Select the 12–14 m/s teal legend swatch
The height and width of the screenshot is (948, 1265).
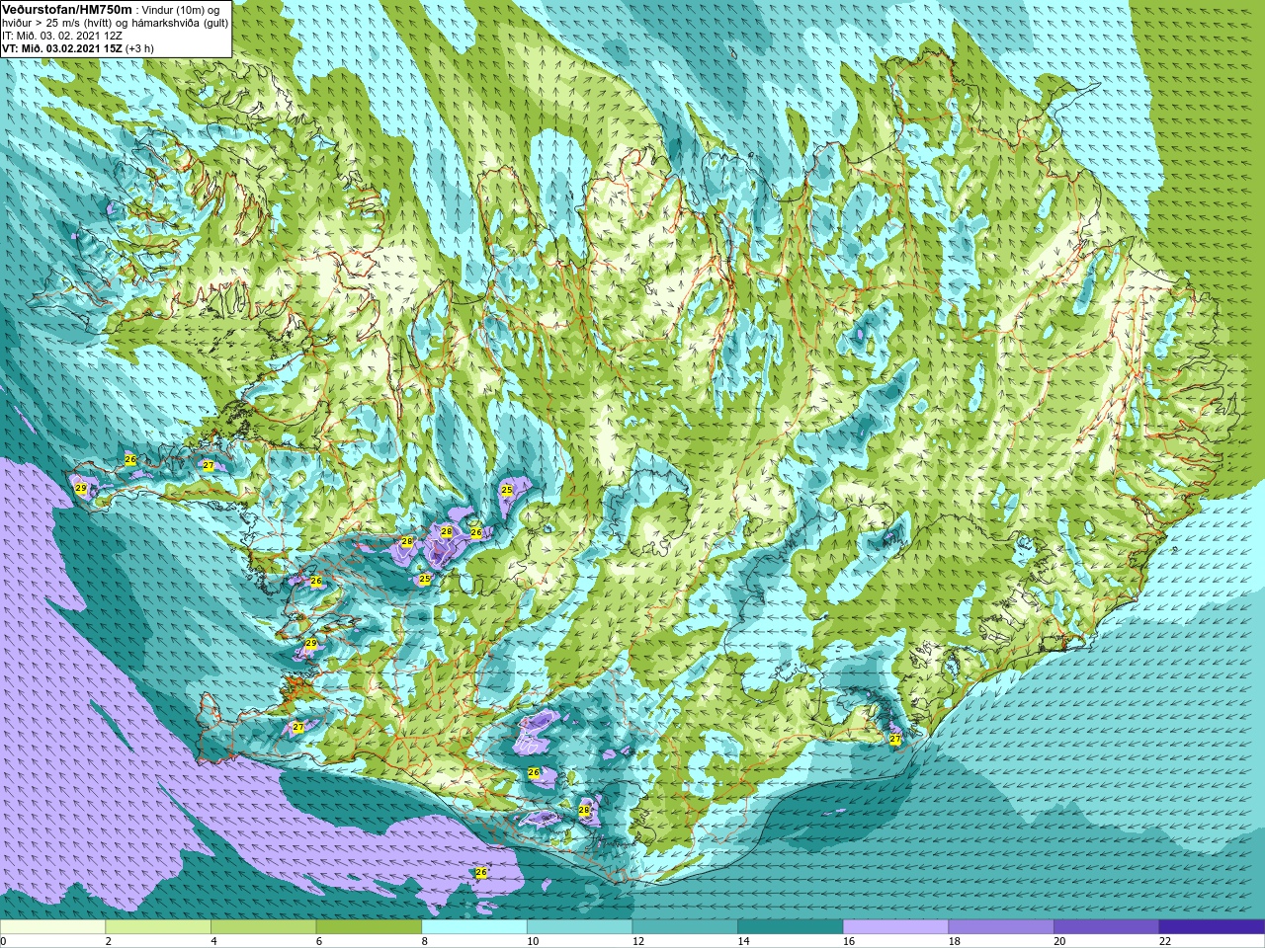click(x=685, y=927)
